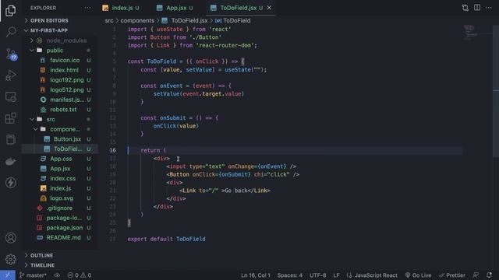Click the master branch indicator
Image resolution: width=499 pixels, height=280 pixels.
tap(33, 275)
